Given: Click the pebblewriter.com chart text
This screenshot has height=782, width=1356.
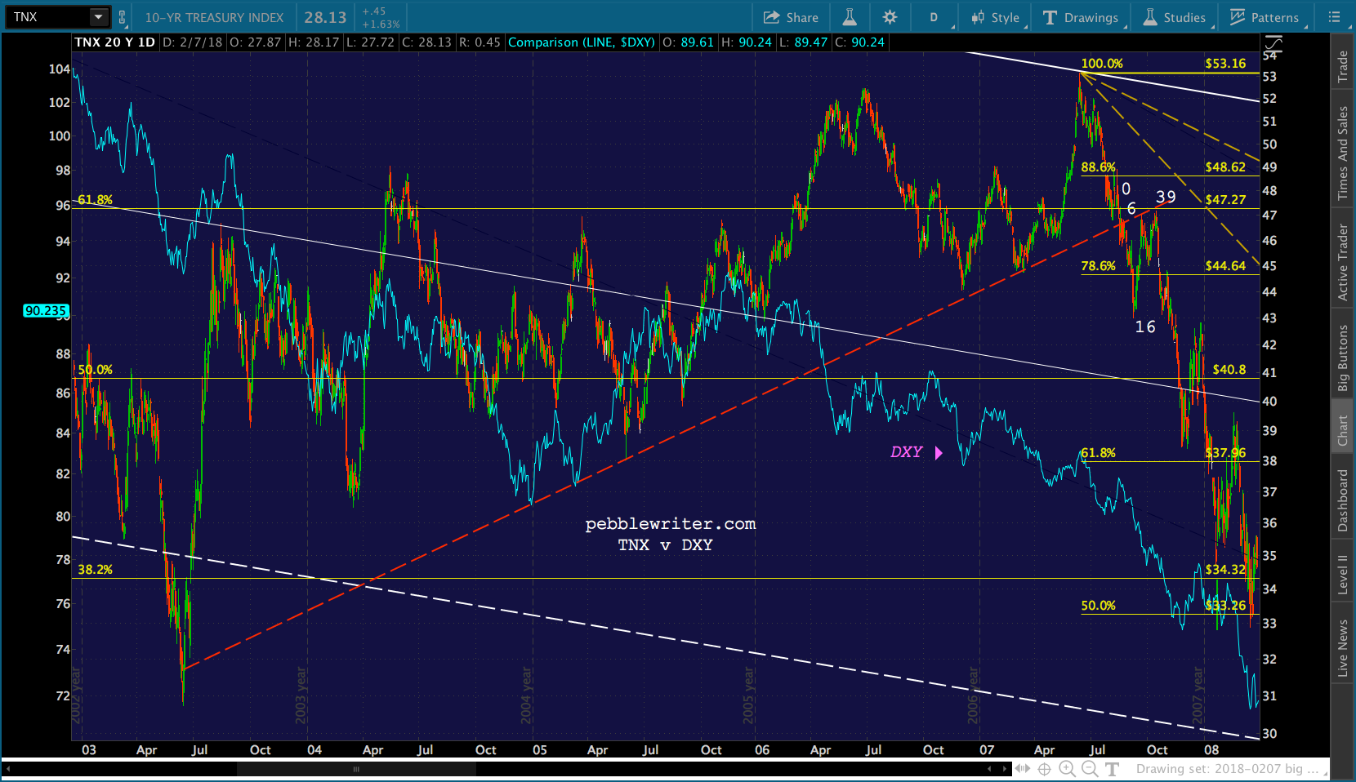Looking at the screenshot, I should coord(671,523).
